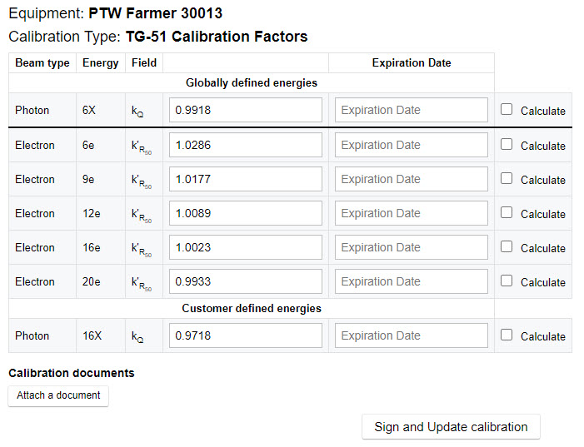
Task: Click the 6X kQ value field
Action: coord(246,110)
